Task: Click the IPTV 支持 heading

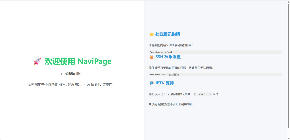Action: coord(165,83)
